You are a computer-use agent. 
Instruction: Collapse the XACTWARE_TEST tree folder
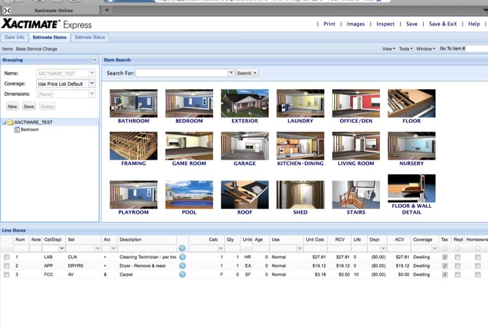coord(4,122)
